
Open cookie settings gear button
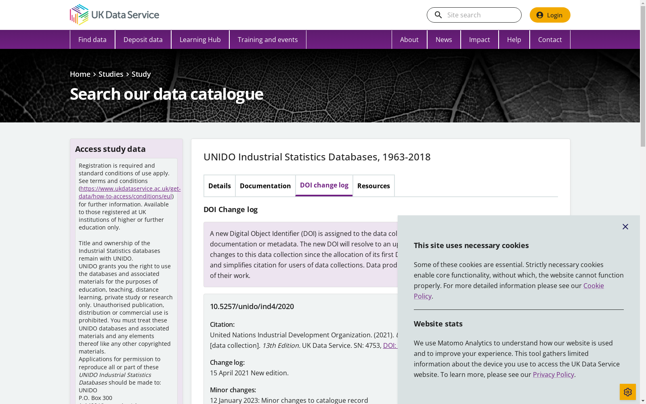628,392
